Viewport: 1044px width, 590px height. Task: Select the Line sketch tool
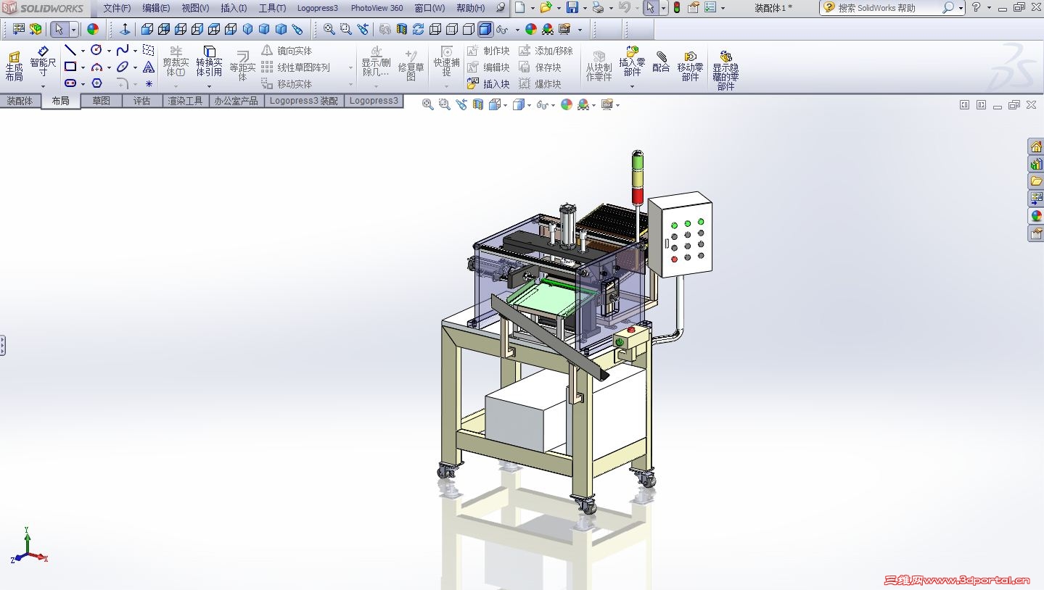[x=70, y=50]
